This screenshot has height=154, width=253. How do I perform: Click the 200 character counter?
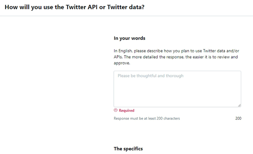[238, 118]
